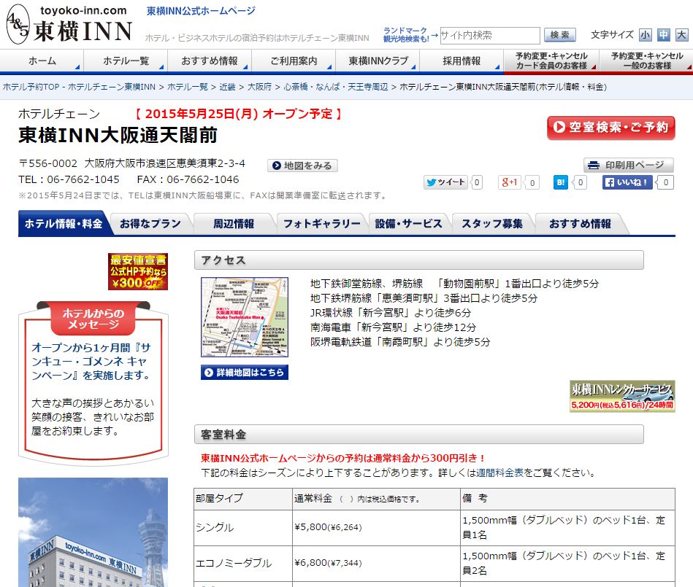
Task: Click the hotel building photo
Action: click(93, 532)
